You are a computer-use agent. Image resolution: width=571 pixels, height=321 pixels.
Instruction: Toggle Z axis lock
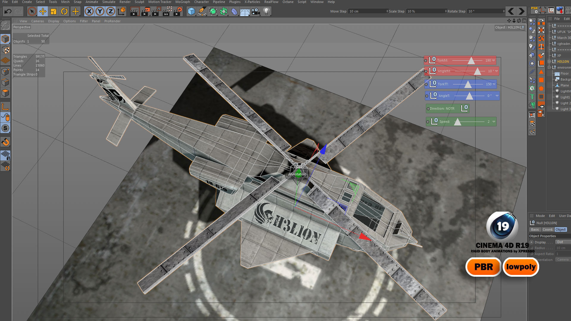point(110,12)
